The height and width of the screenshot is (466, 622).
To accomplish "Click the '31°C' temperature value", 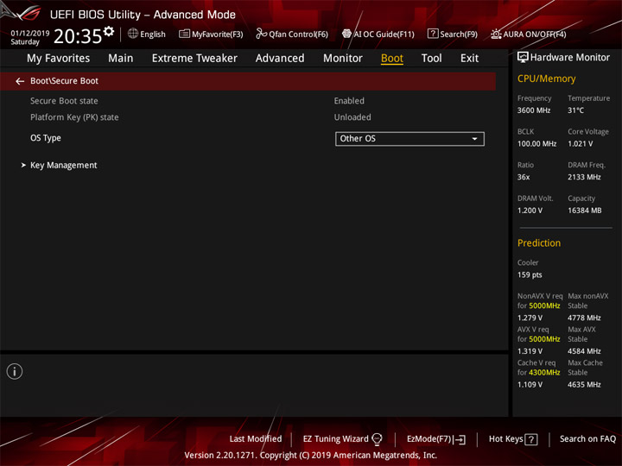I will click(x=575, y=110).
